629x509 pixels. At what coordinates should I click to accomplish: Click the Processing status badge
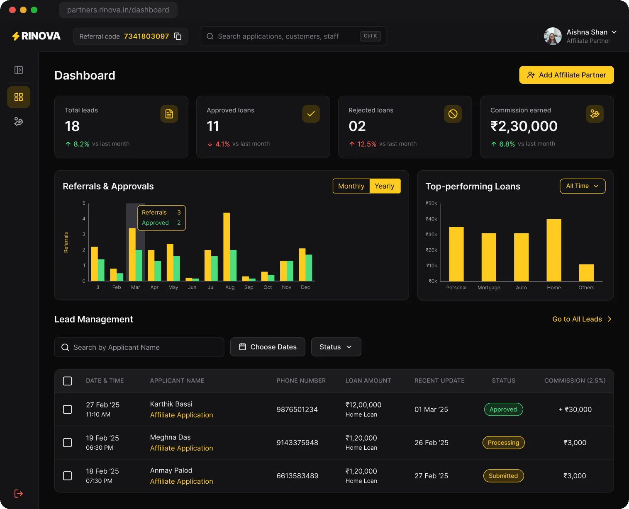tap(503, 443)
